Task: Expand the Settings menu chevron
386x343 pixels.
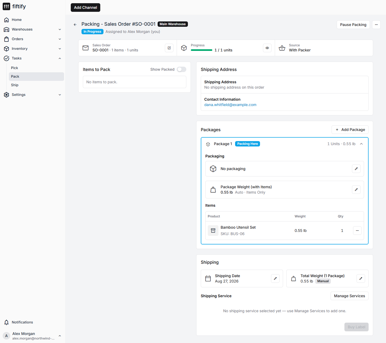Action: click(x=60, y=95)
